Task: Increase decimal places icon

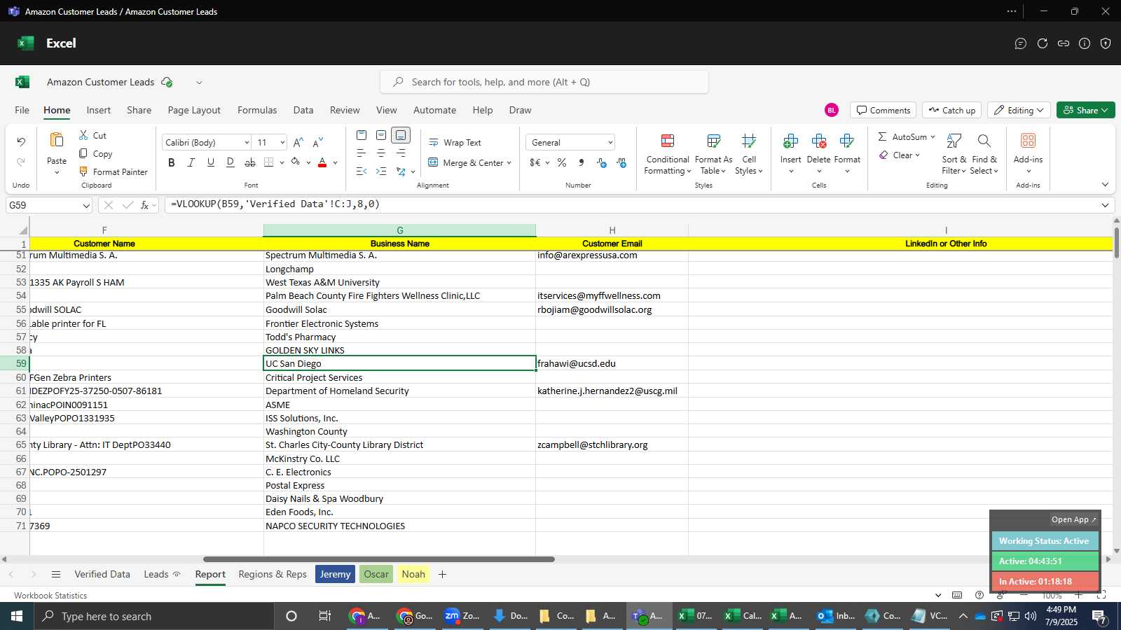Action: pos(602,162)
